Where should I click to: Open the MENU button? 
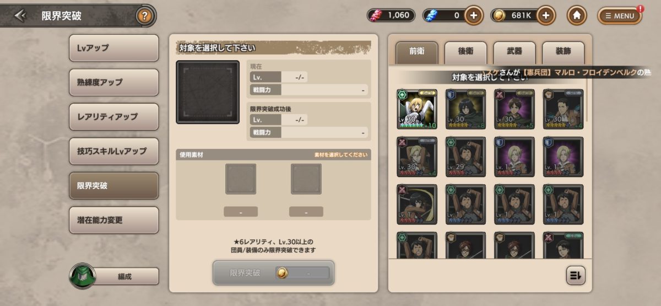click(x=620, y=15)
